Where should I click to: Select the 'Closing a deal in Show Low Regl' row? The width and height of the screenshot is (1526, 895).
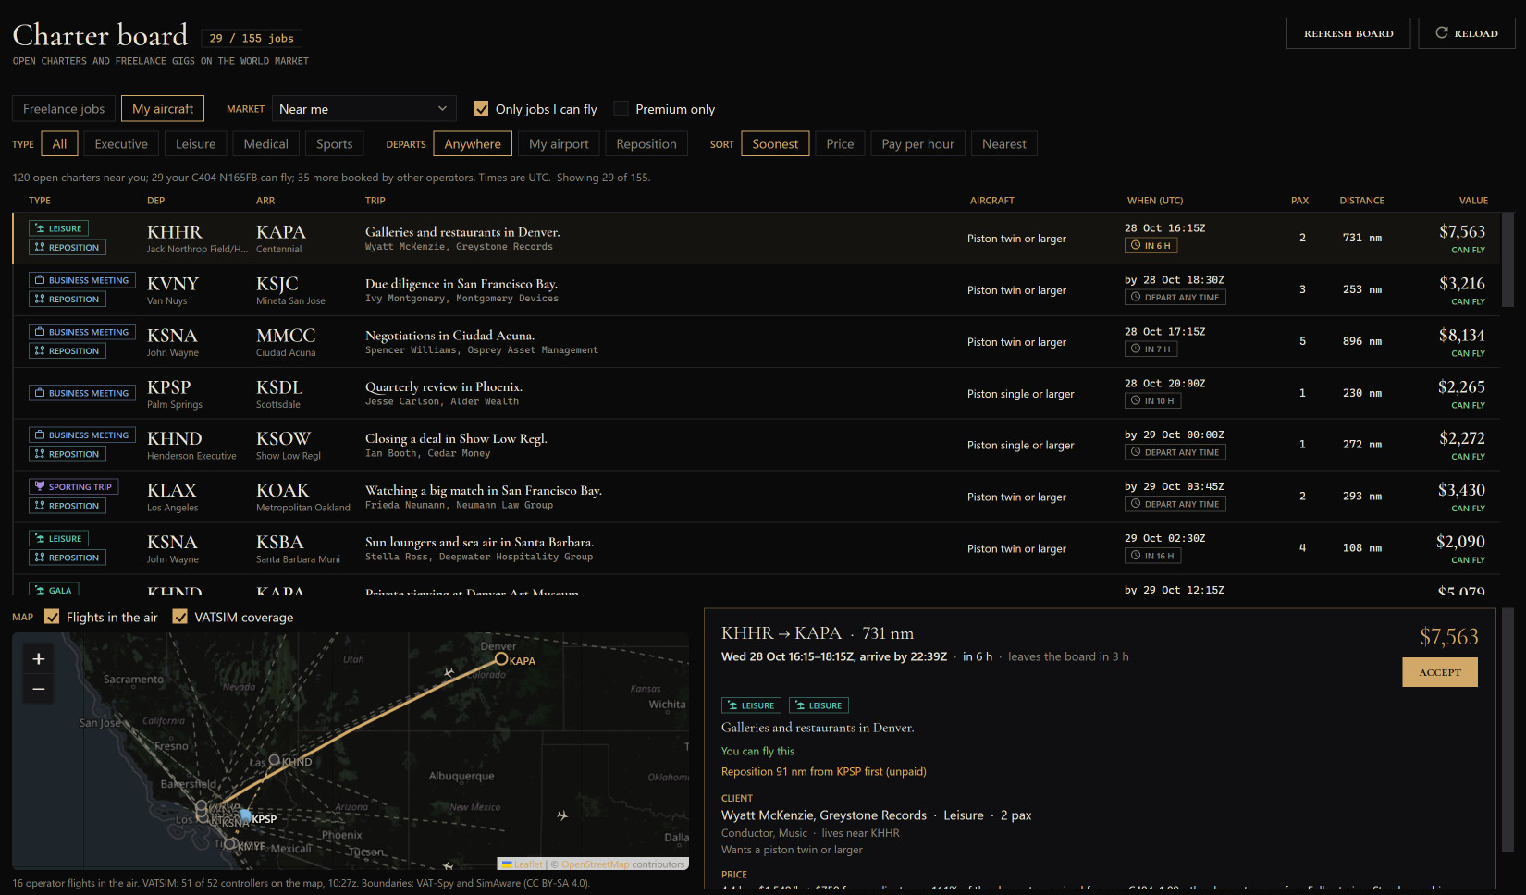(x=757, y=445)
